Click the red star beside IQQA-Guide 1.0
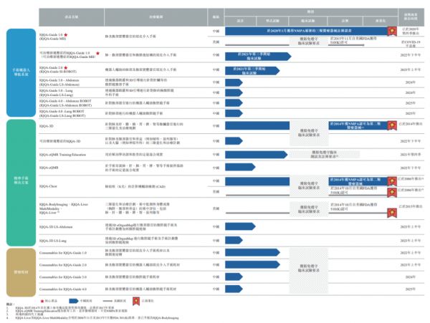 point(67,34)
